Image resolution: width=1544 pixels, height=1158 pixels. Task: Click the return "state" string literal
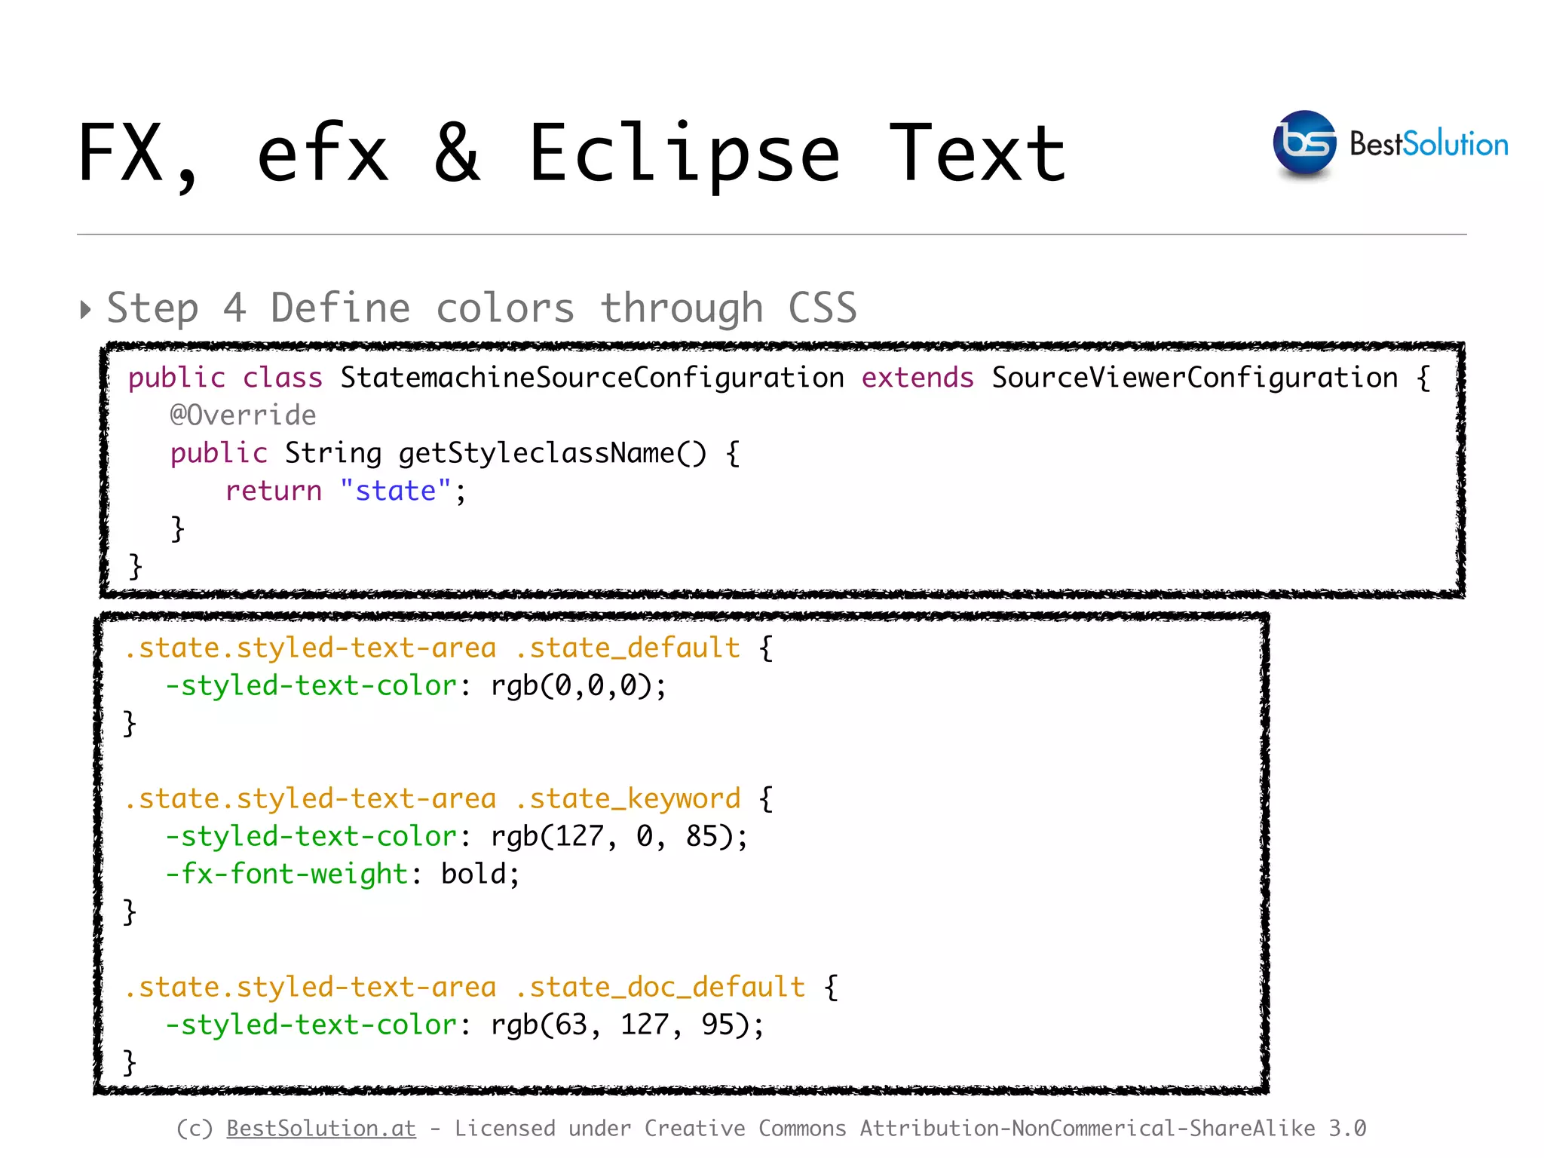coord(395,491)
